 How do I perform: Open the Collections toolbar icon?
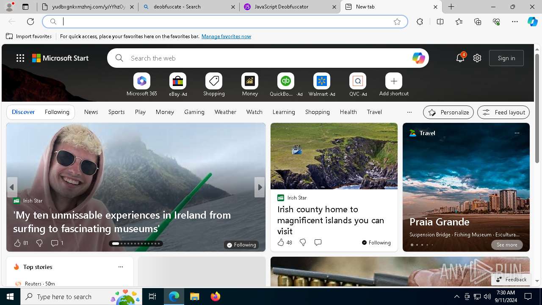(478, 22)
